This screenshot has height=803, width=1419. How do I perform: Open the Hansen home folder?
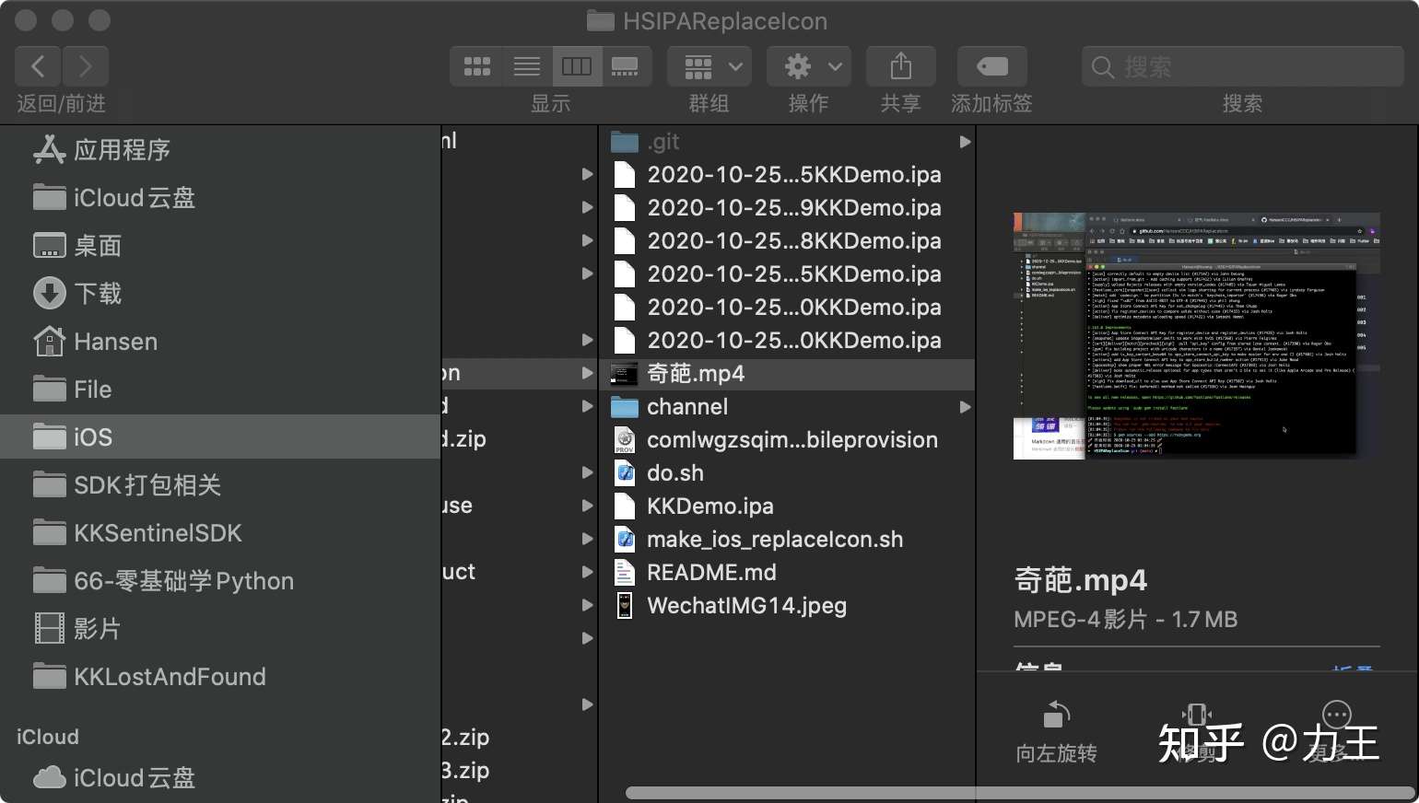221,342
